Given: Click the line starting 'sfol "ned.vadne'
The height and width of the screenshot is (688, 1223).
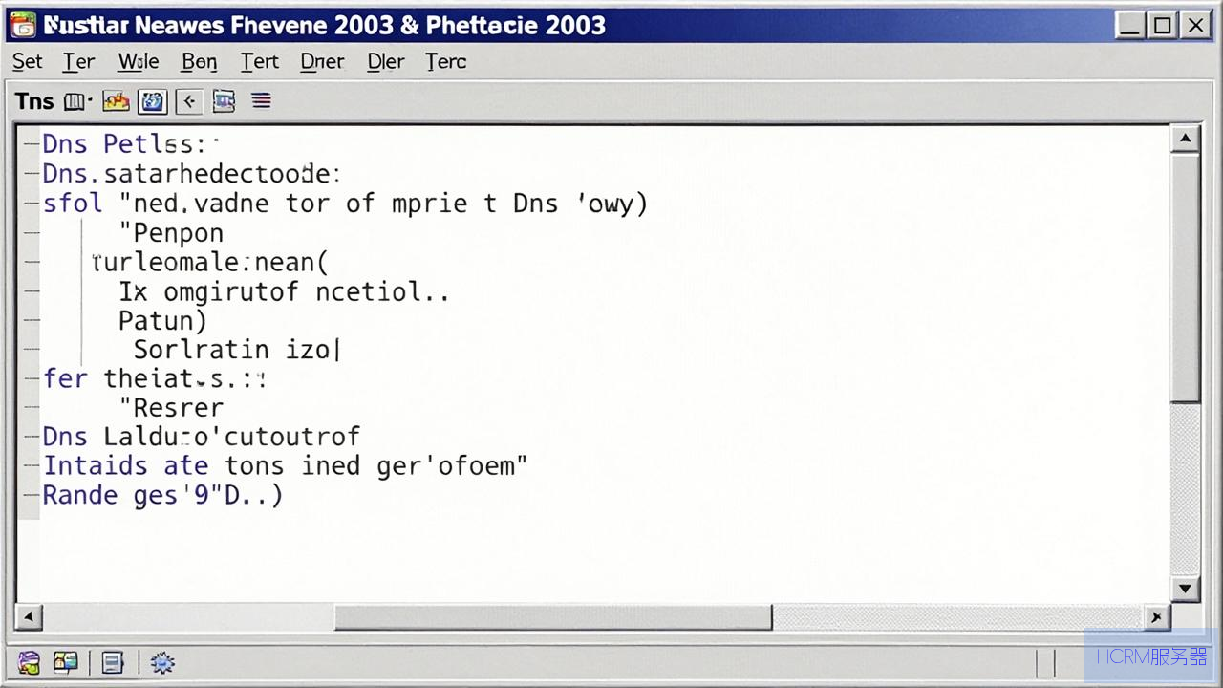Looking at the screenshot, I should pyautogui.click(x=346, y=204).
